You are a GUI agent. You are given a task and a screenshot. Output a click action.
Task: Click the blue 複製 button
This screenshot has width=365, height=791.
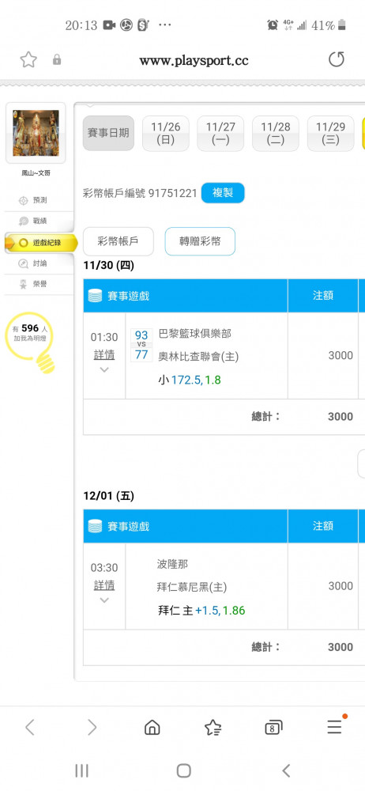(223, 193)
